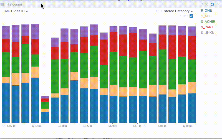
Task: Click the purple segment of the last bar
Action: tap(192, 31)
